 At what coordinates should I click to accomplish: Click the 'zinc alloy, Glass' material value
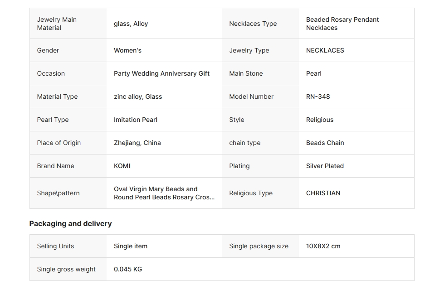[x=138, y=97]
